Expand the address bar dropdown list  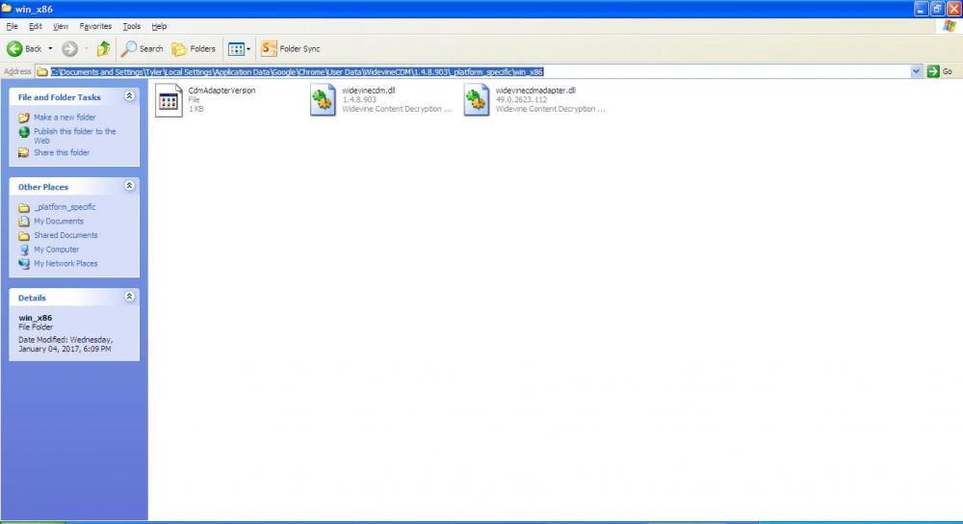pyautogui.click(x=916, y=71)
